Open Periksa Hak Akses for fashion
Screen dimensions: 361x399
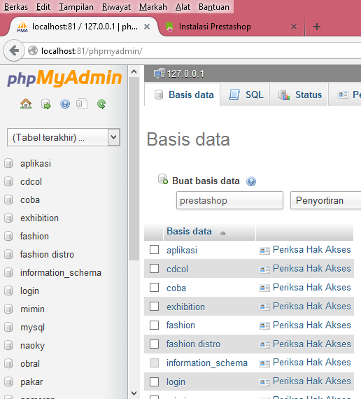[311, 325]
